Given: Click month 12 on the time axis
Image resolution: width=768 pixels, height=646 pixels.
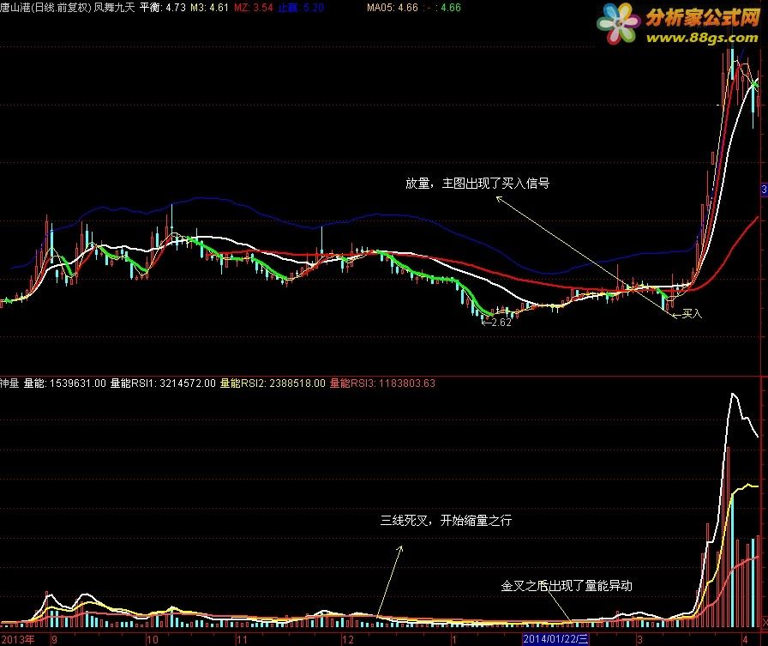Looking at the screenshot, I should coord(348,640).
